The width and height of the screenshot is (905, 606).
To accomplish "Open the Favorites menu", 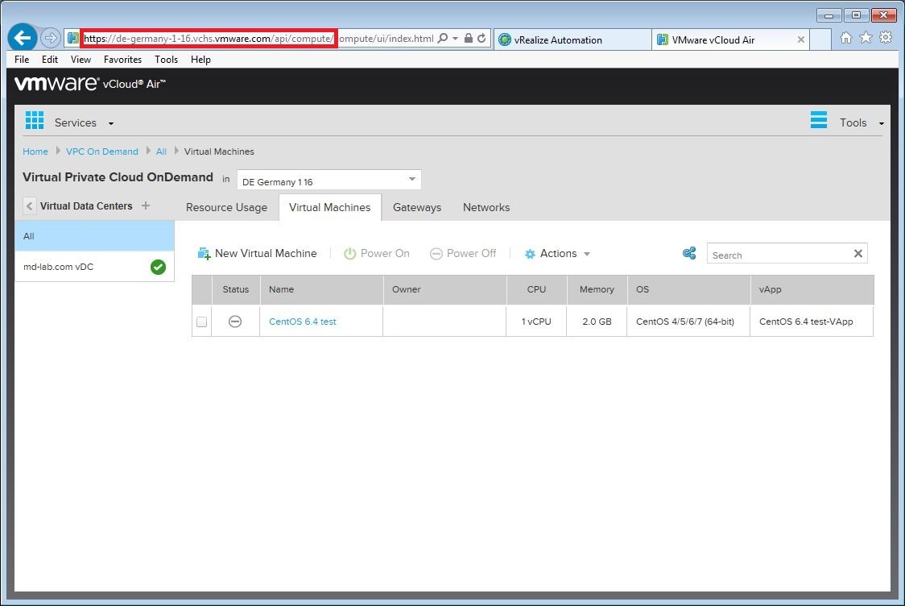I will point(122,60).
